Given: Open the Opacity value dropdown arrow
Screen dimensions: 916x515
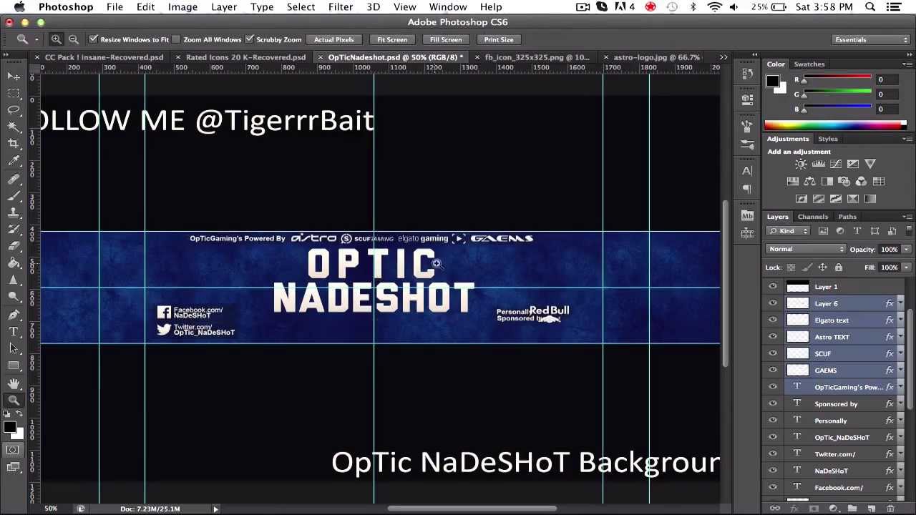Looking at the screenshot, I should pyautogui.click(x=907, y=250).
